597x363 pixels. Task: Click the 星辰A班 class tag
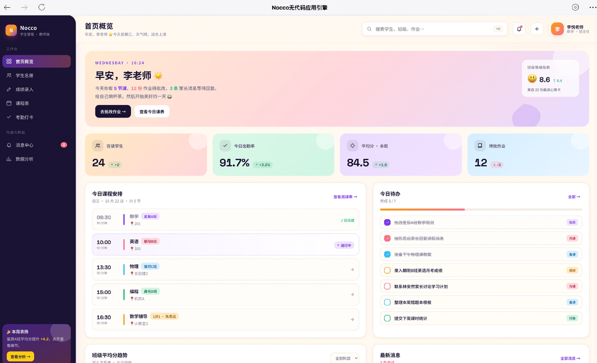click(150, 217)
